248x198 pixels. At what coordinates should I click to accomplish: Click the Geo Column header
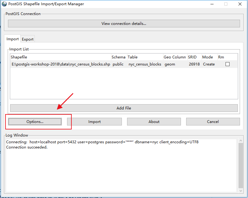(175, 57)
